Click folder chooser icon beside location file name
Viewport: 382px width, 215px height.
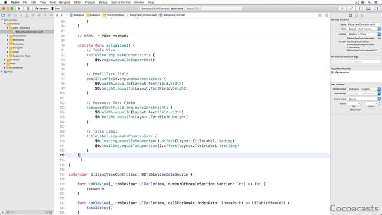380,38
